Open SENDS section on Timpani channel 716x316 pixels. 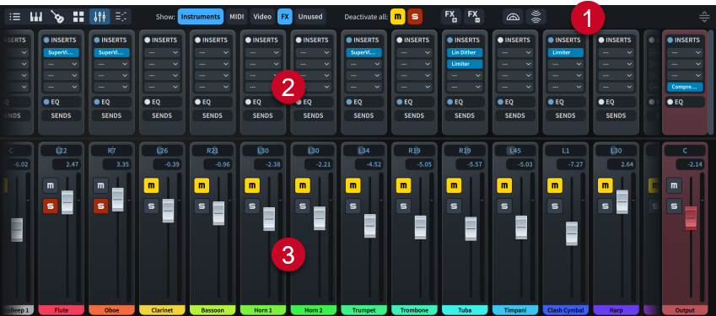(514, 115)
